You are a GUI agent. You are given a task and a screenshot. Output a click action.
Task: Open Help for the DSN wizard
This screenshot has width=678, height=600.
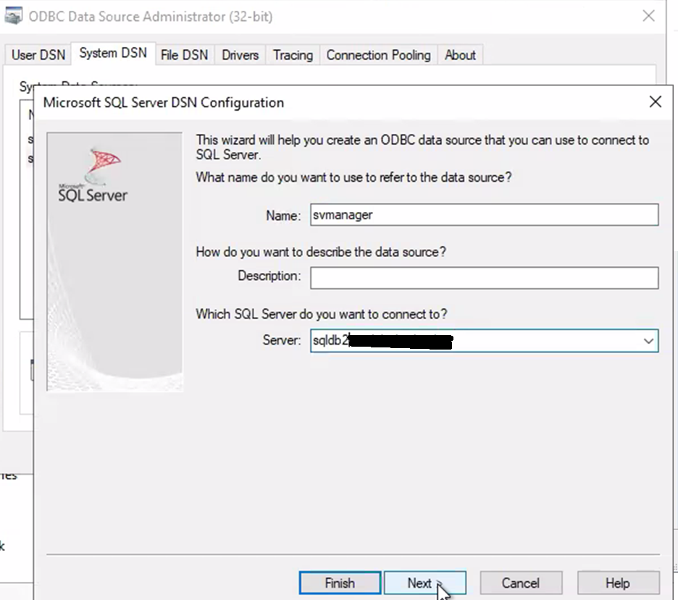(618, 583)
